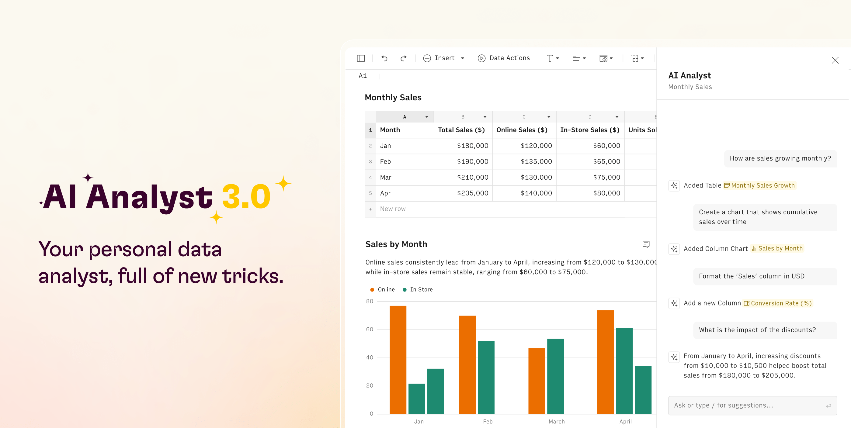Click the $190,000 cell
The image size is (851, 428).
pos(463,162)
